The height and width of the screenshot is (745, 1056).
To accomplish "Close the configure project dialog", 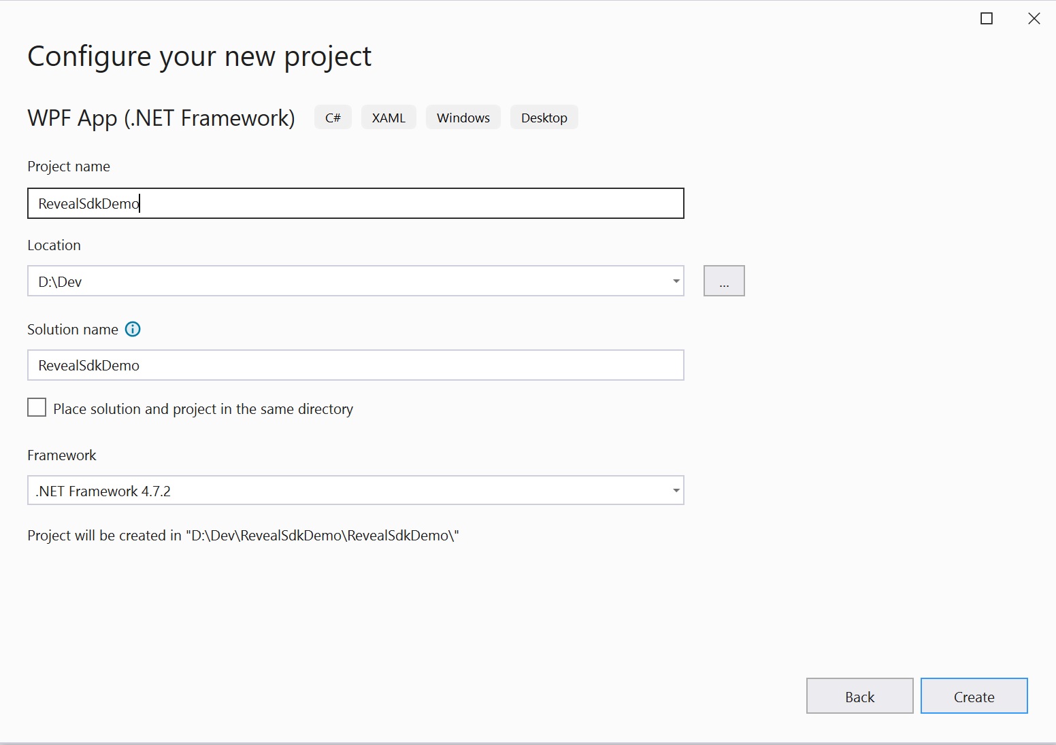I will click(1034, 19).
